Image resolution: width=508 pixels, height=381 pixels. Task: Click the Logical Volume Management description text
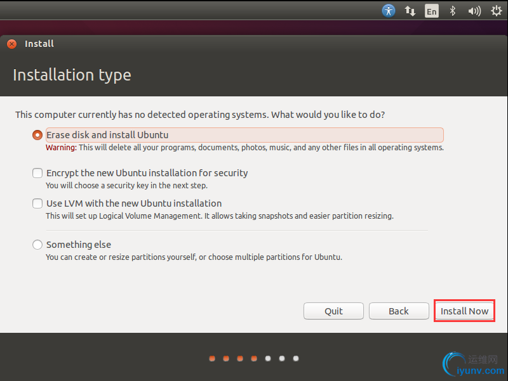point(220,216)
